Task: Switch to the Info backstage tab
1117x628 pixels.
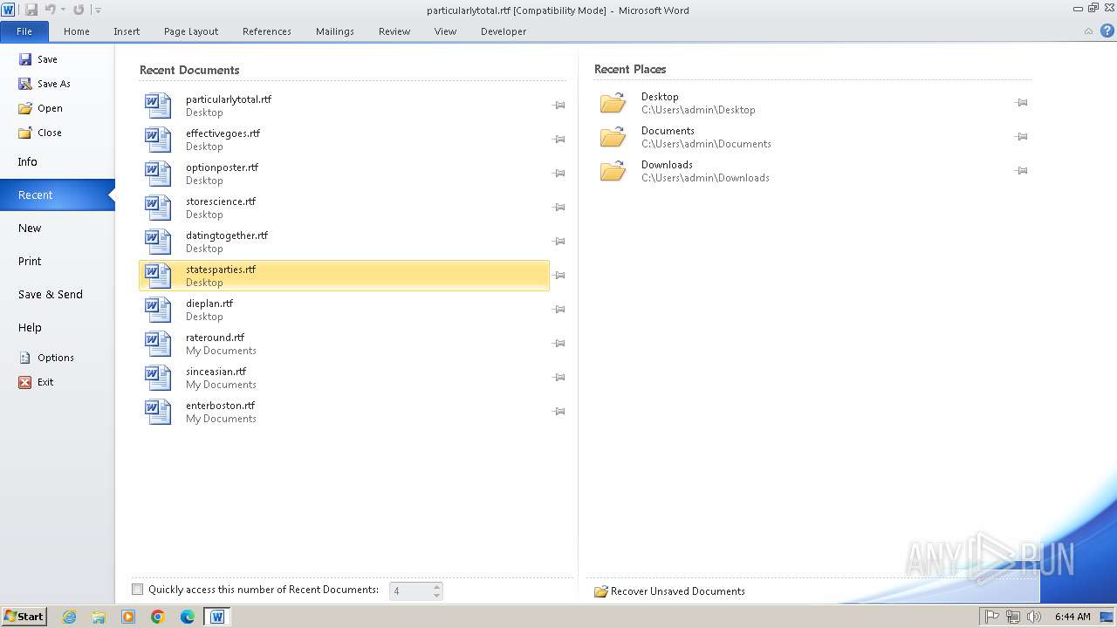Action: [57, 162]
